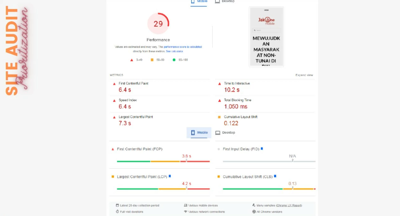This screenshot has height=216, width=400.
Task: Click orange square beside Cumulative Layout Shift 0.122
Action: click(x=219, y=117)
